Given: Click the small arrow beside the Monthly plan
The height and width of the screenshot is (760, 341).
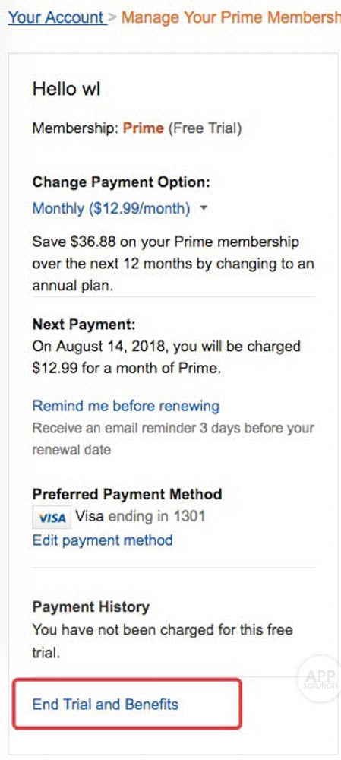Looking at the screenshot, I should (x=204, y=208).
